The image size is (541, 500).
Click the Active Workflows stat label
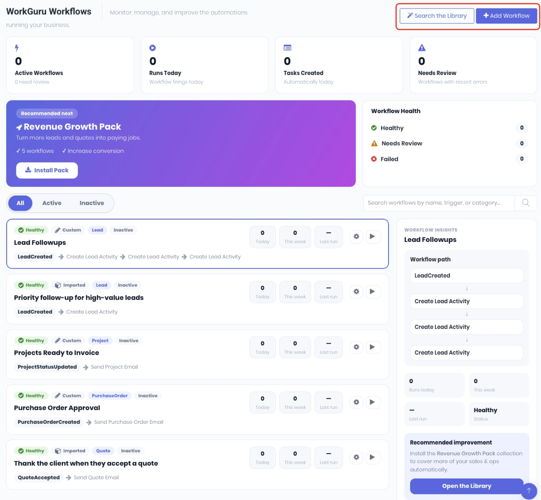tap(39, 73)
